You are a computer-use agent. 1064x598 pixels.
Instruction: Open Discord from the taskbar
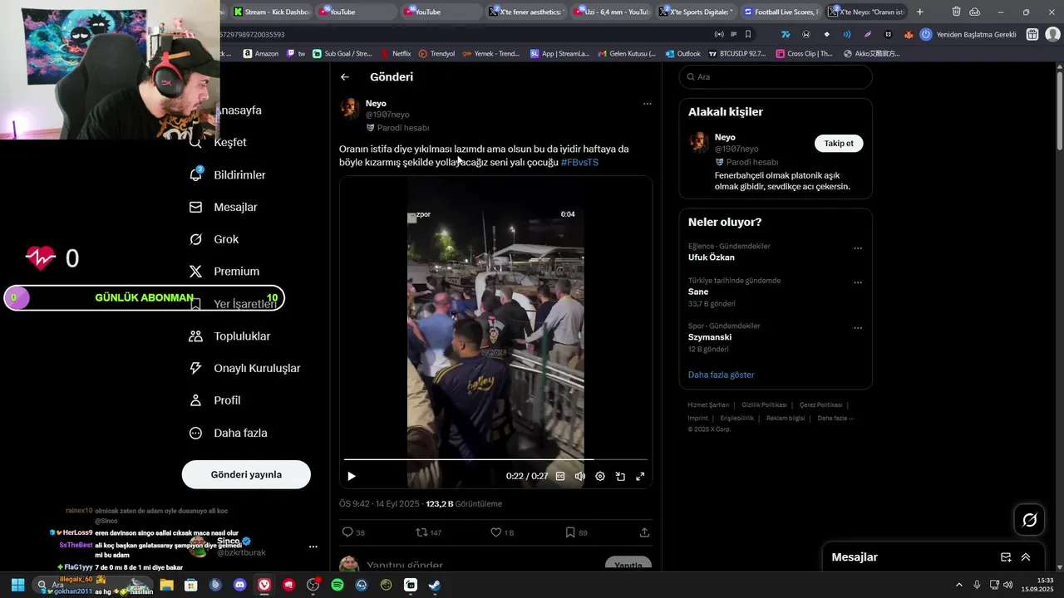[x=240, y=585]
